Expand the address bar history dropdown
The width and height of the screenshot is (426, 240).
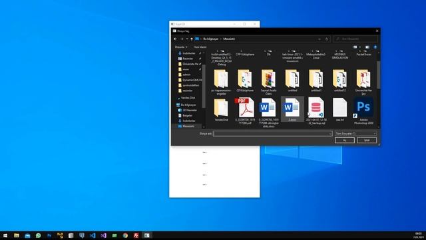319,39
